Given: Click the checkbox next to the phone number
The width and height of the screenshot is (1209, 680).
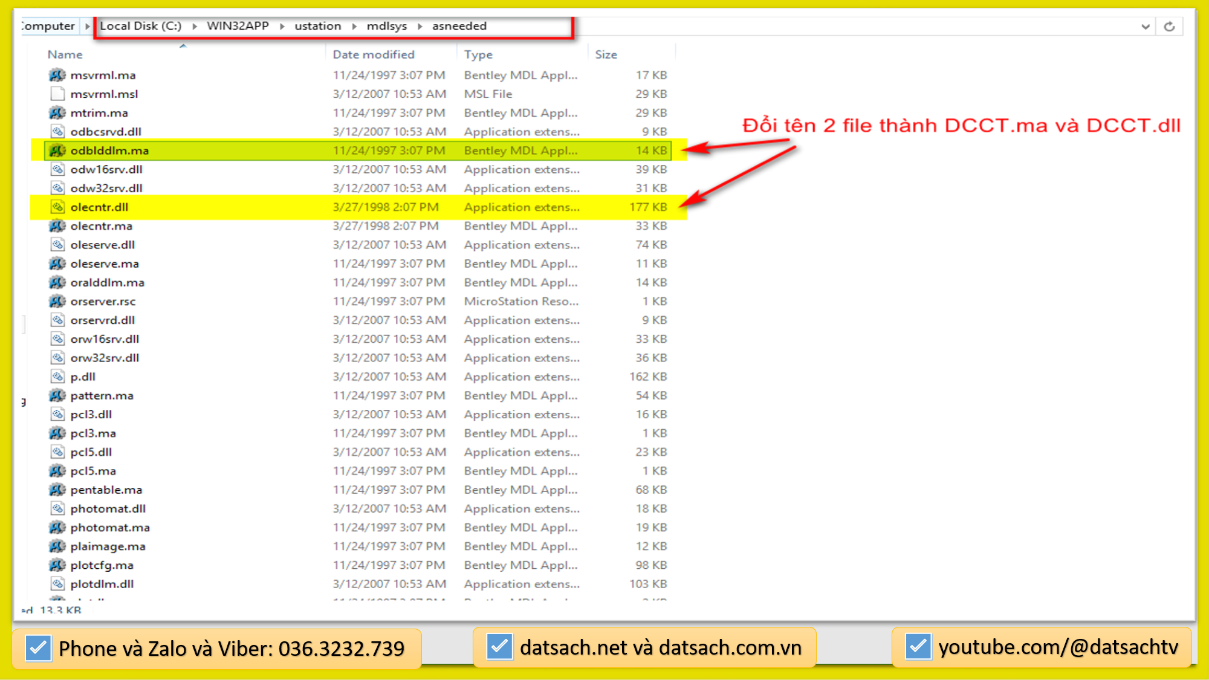Looking at the screenshot, I should coord(38,648).
